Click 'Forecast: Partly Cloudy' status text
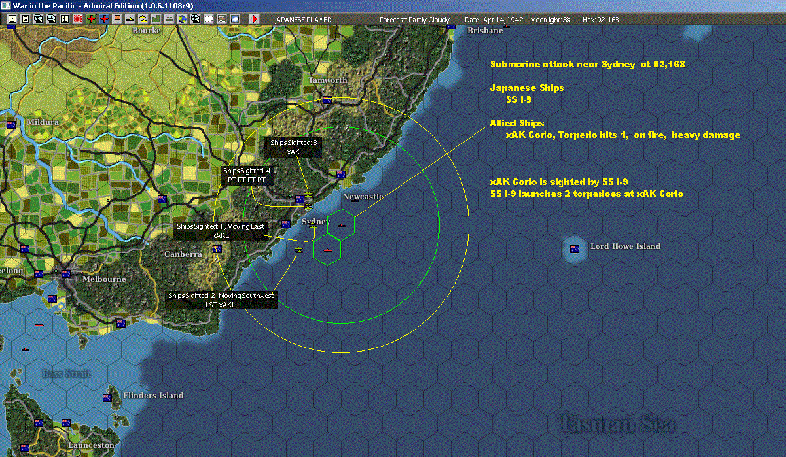 coord(415,20)
